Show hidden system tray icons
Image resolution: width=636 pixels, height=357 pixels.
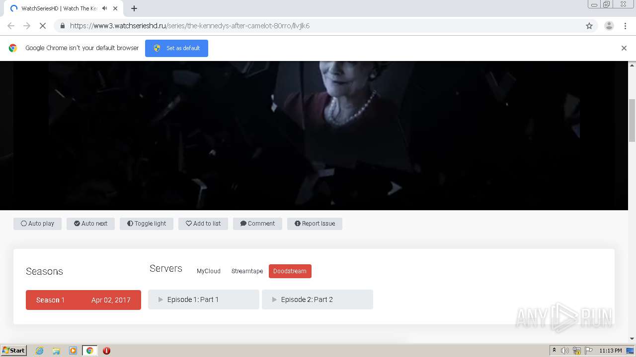coord(554,351)
